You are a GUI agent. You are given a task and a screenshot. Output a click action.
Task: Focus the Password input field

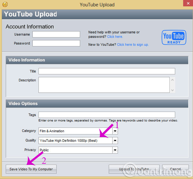[x=56, y=43]
